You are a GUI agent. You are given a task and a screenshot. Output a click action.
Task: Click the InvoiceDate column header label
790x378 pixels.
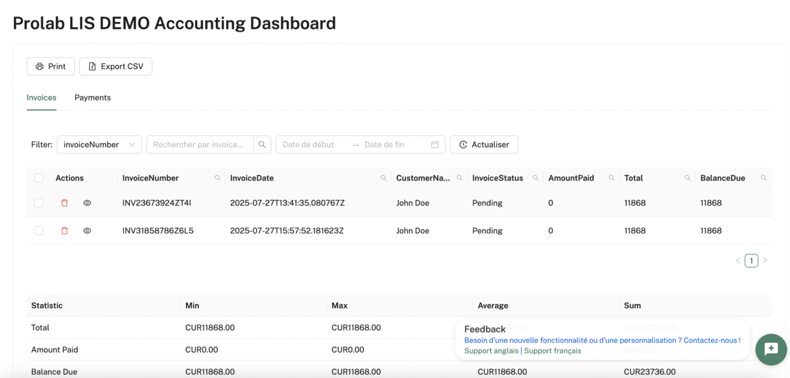(x=252, y=178)
